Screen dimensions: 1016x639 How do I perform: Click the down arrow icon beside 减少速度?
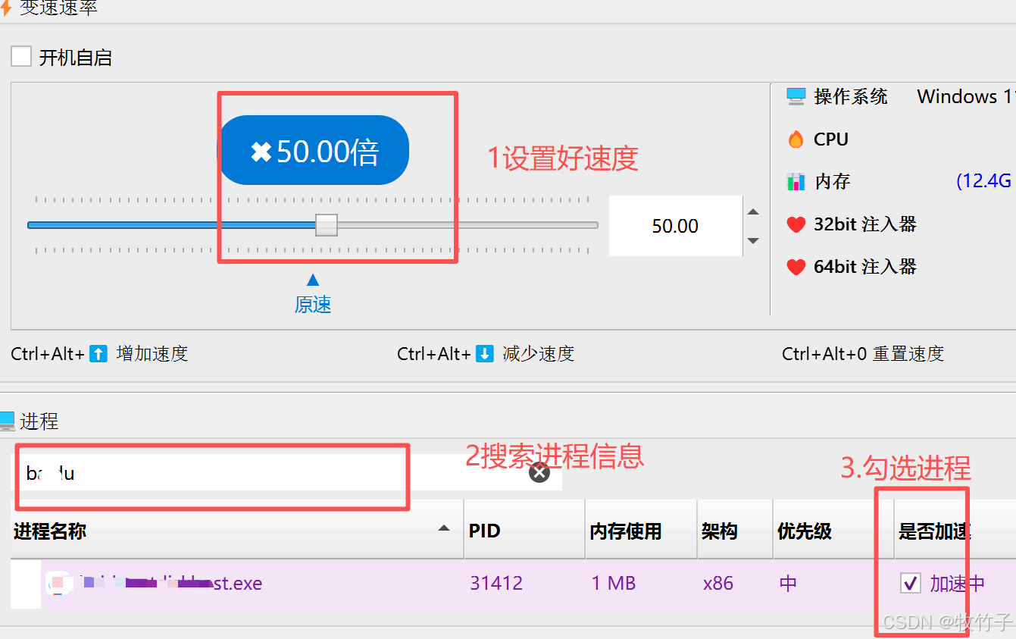tap(485, 353)
